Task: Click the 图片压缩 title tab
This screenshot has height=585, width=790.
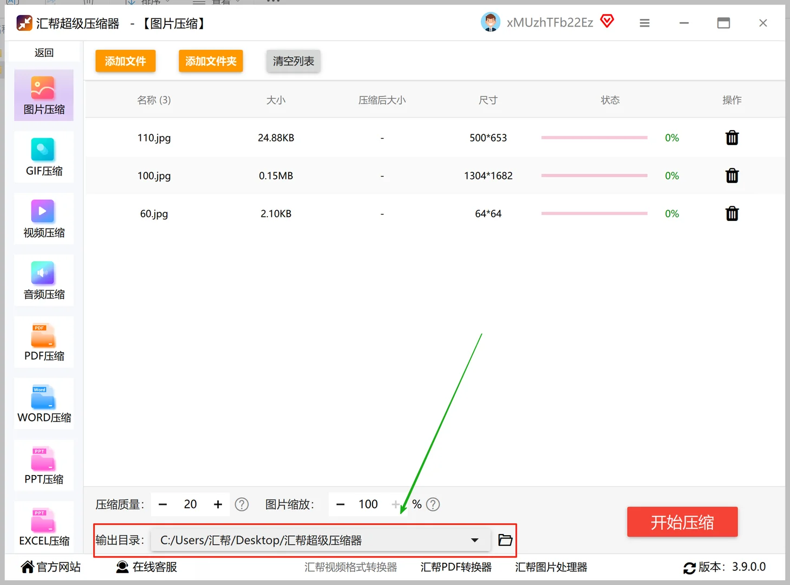Action: (173, 23)
